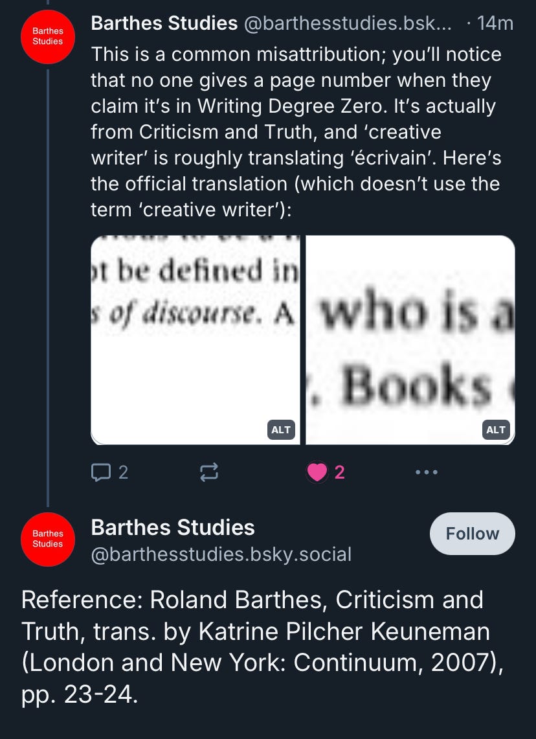The width and height of the screenshot is (536, 739).
Task: Follow the Barthes Studies account
Action: (x=473, y=534)
